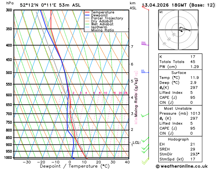This screenshot has height=169, width=218.
Task: Click the StmSpd (kt) value 17
Action: pos(193,159)
